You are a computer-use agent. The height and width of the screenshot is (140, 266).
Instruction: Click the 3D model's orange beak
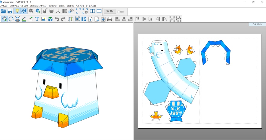(51, 92)
